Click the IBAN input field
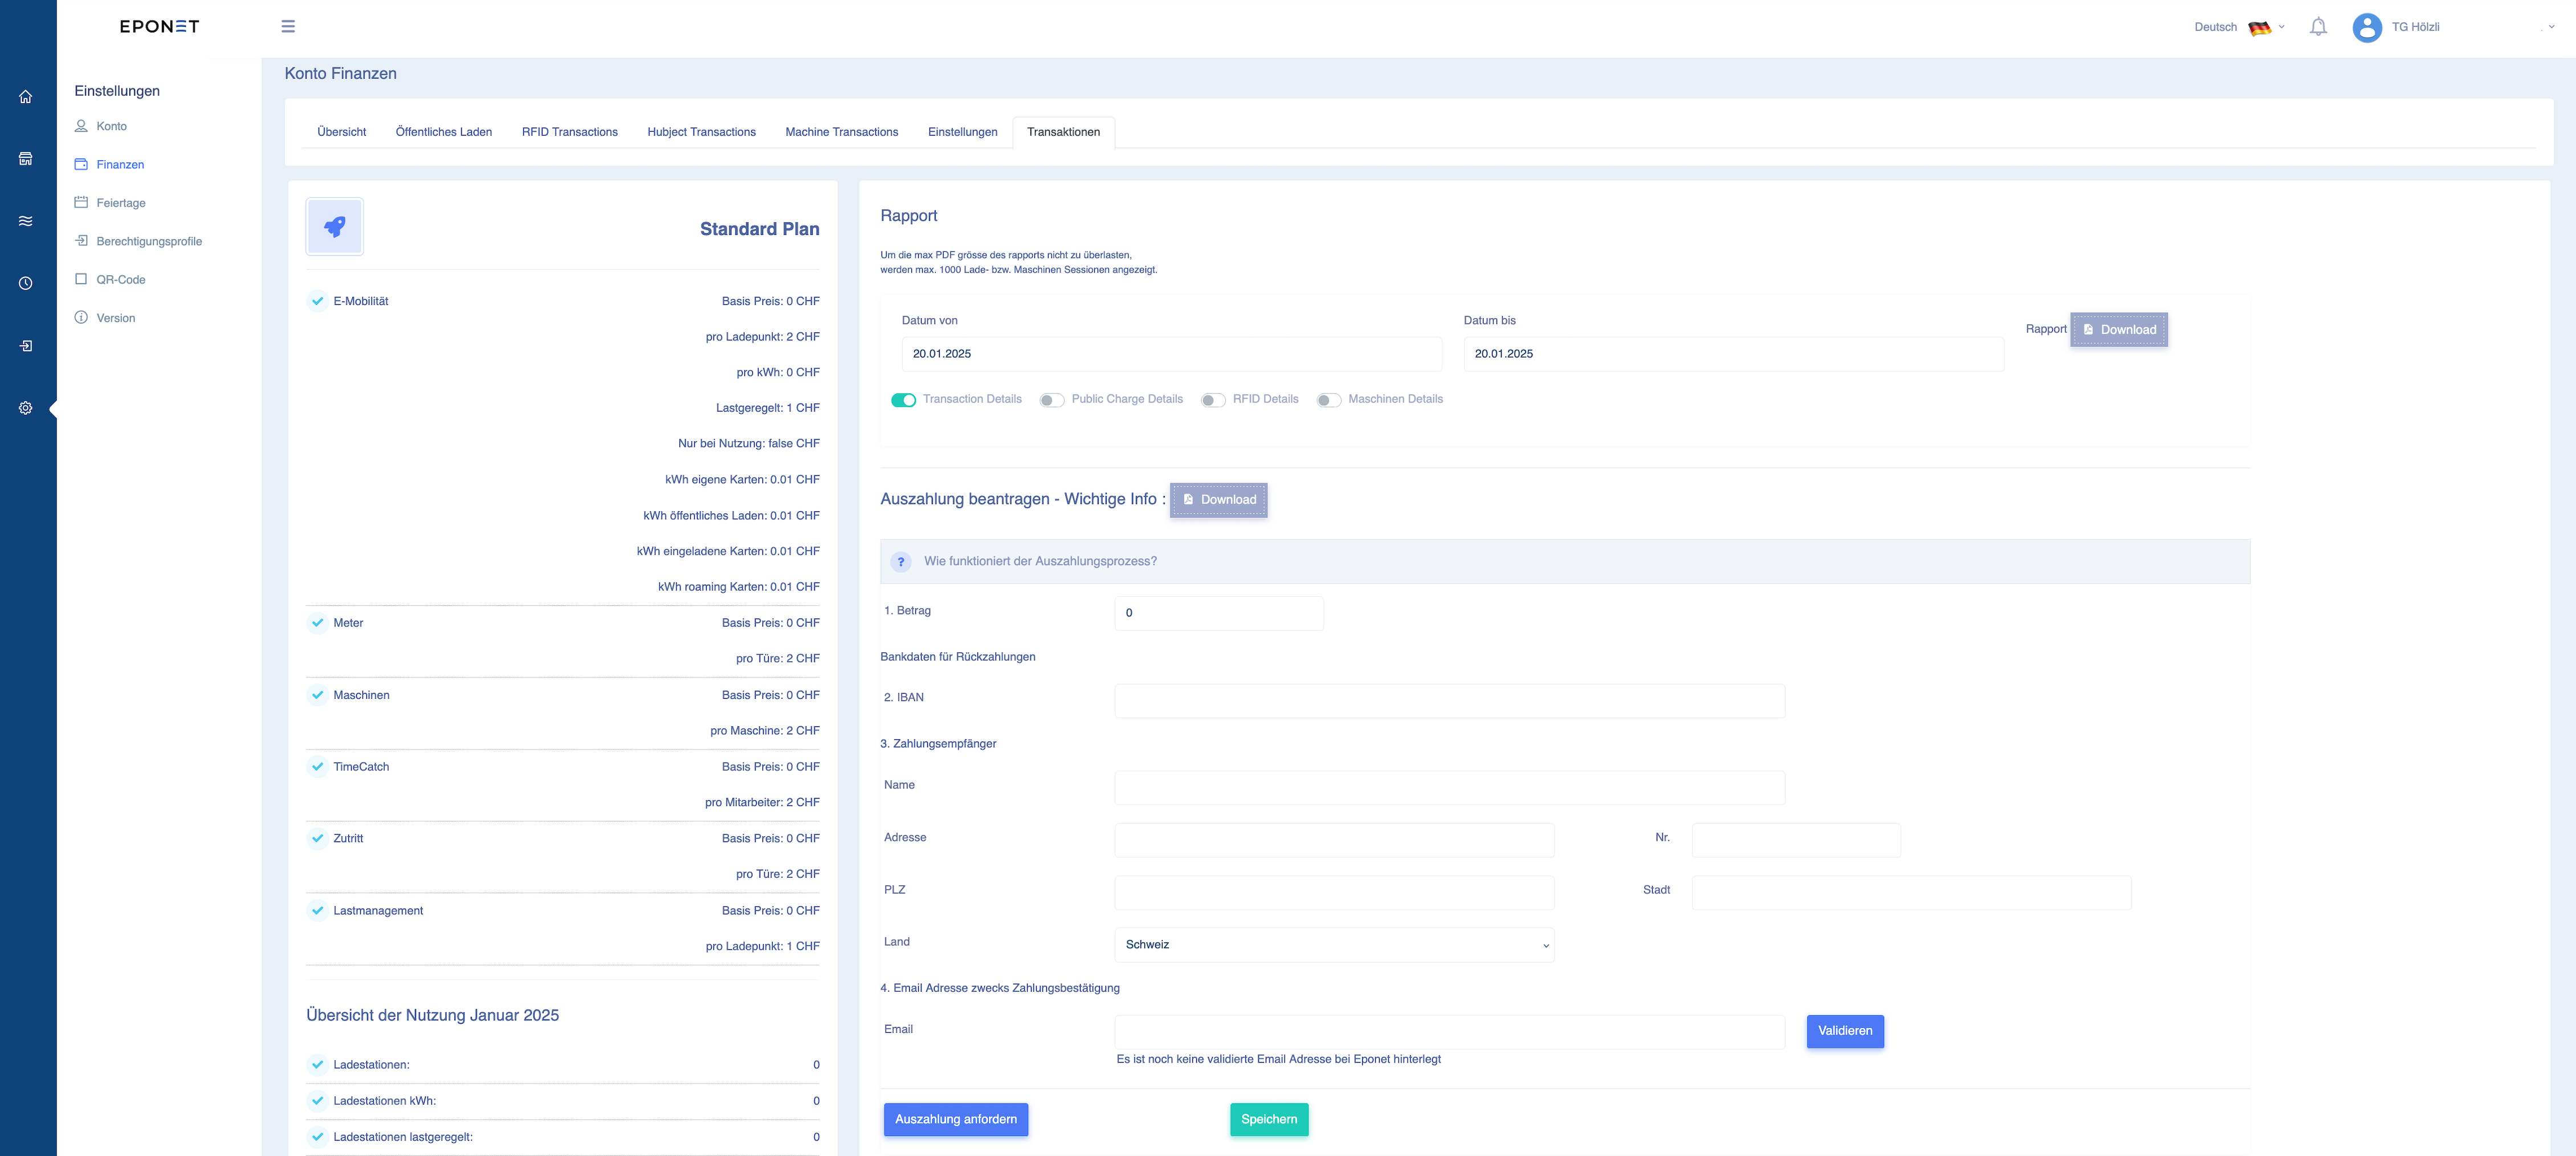 point(1450,701)
